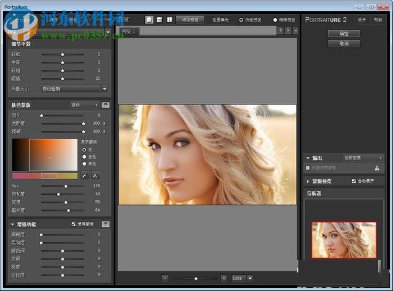Use add-to-mask eyedropper plus tool
393x291 pixels.
click(95, 175)
